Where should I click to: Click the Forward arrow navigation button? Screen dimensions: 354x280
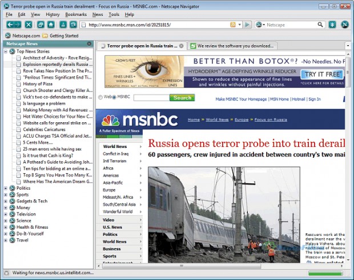(x=18, y=25)
